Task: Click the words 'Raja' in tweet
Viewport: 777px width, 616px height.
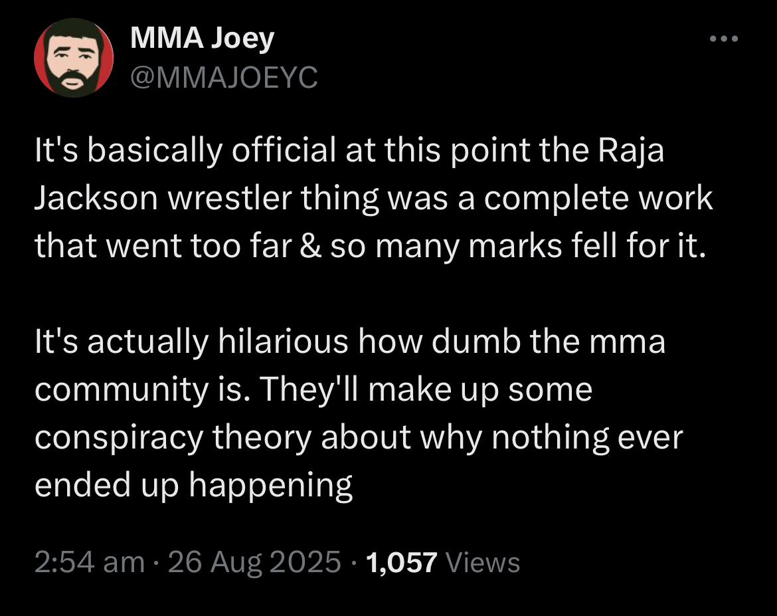Action: point(631,152)
